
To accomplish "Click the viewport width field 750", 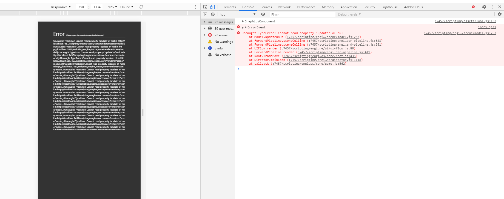I will [x=81, y=7].
